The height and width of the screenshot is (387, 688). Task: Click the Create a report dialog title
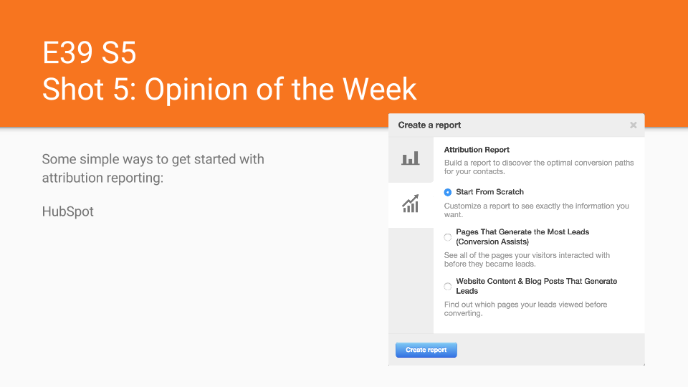(429, 125)
